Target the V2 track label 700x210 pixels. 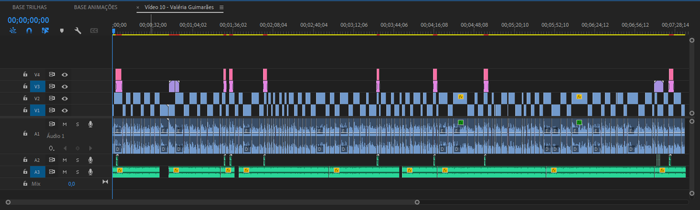tap(37, 98)
